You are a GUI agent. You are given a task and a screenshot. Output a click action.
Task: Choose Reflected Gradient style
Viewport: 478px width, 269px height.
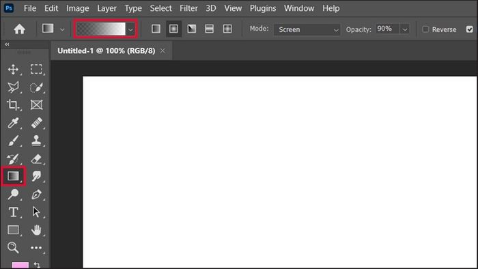(x=210, y=29)
